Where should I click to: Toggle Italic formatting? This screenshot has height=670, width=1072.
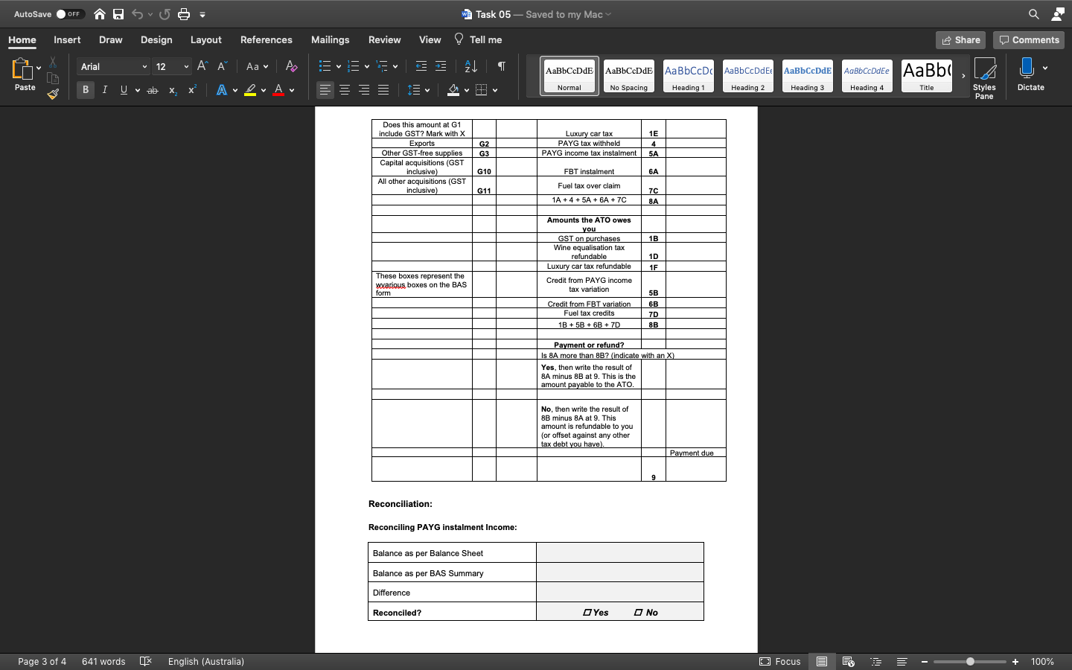105,90
